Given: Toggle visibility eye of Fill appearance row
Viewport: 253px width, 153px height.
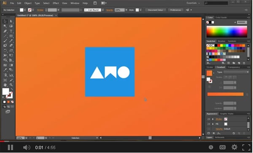Looking at the screenshot, I should pos(209,124).
